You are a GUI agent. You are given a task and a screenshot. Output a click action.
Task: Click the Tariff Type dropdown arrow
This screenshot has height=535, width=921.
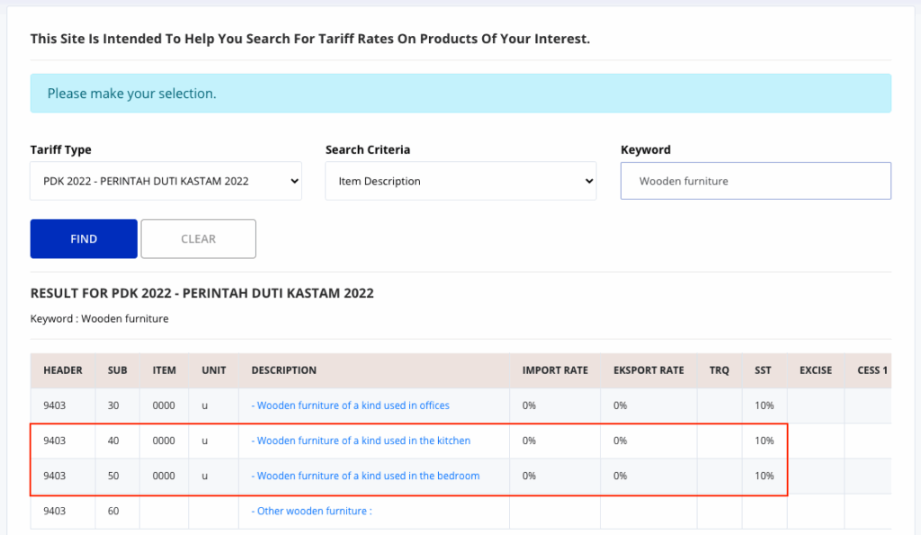click(294, 181)
